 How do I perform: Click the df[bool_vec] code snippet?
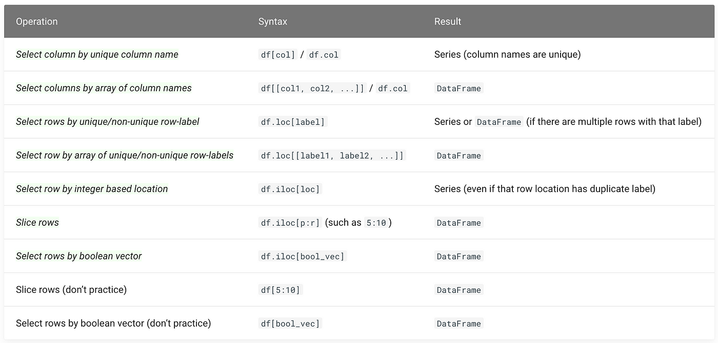click(290, 324)
